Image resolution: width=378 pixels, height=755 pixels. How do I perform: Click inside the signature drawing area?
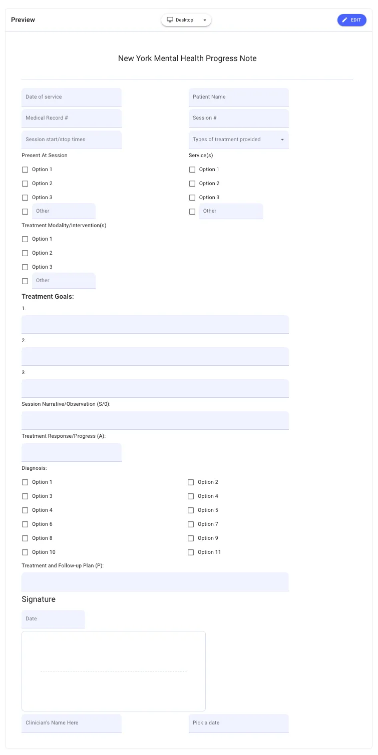pyautogui.click(x=113, y=670)
